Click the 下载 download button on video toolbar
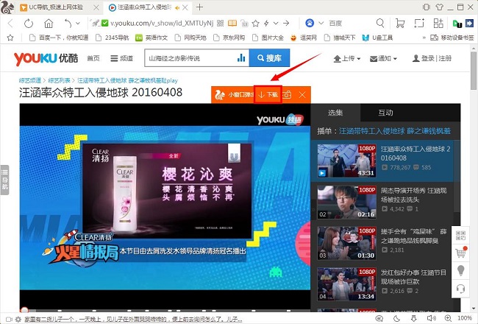The image size is (478, 324). click(268, 95)
